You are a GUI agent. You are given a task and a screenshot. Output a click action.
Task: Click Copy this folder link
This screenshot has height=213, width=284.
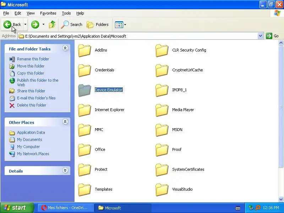point(31,73)
